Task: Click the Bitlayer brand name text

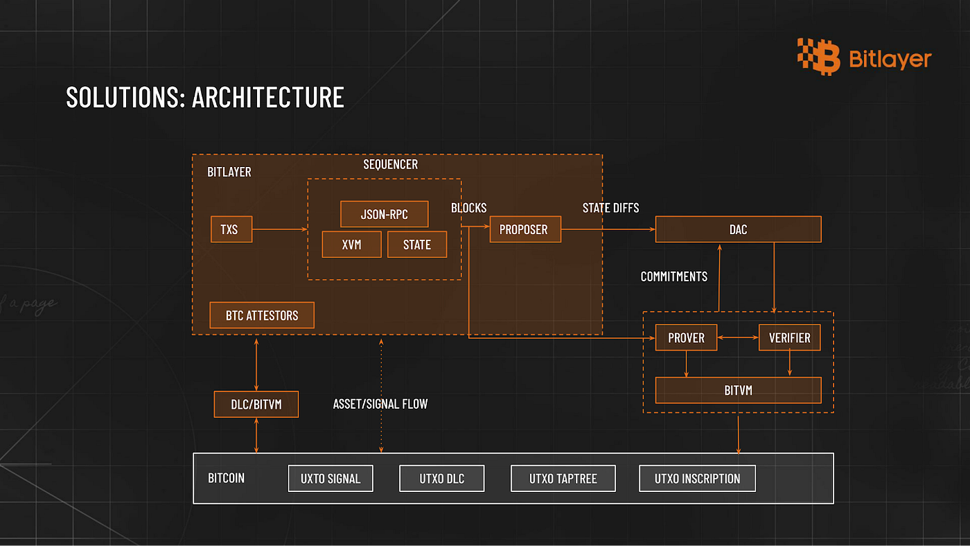Action: pos(890,60)
